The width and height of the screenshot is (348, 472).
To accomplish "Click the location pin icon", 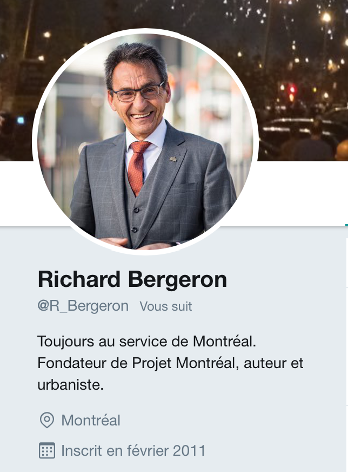I will click(x=47, y=420).
